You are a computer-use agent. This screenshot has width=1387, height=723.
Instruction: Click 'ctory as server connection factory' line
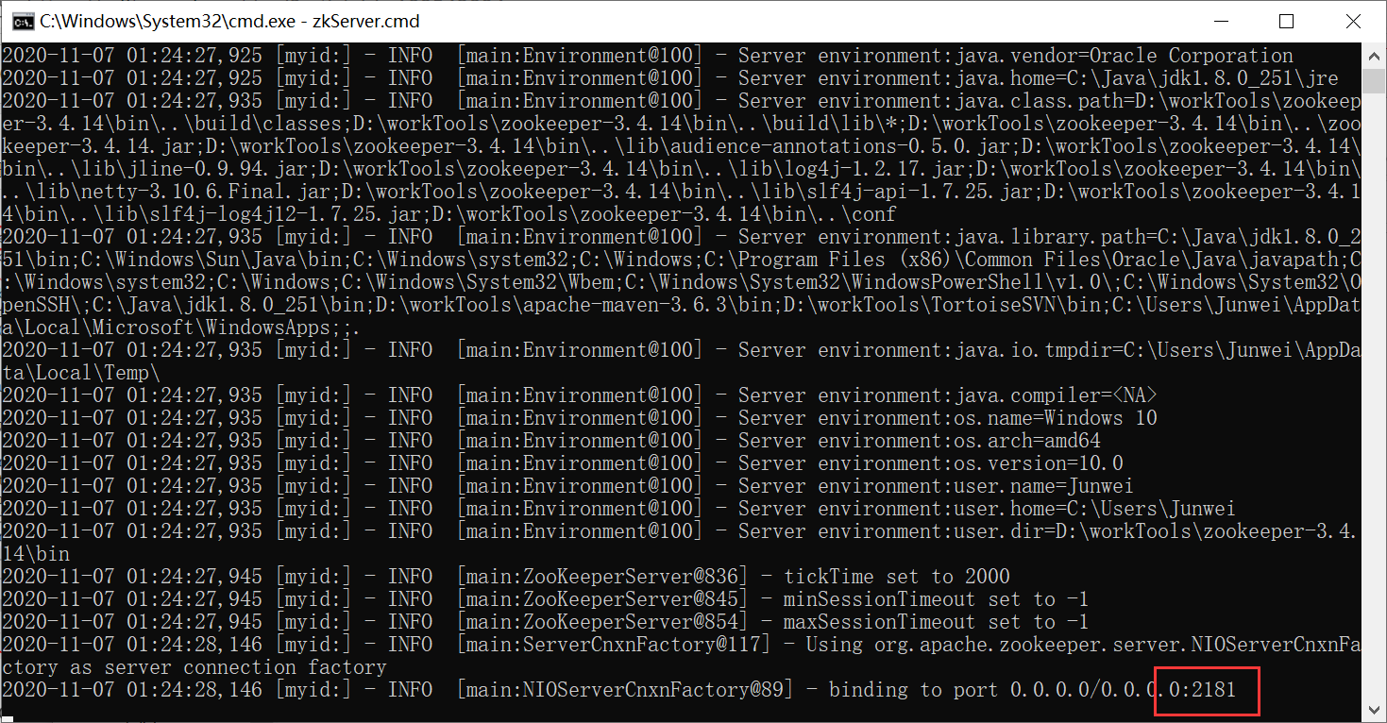[195, 667]
